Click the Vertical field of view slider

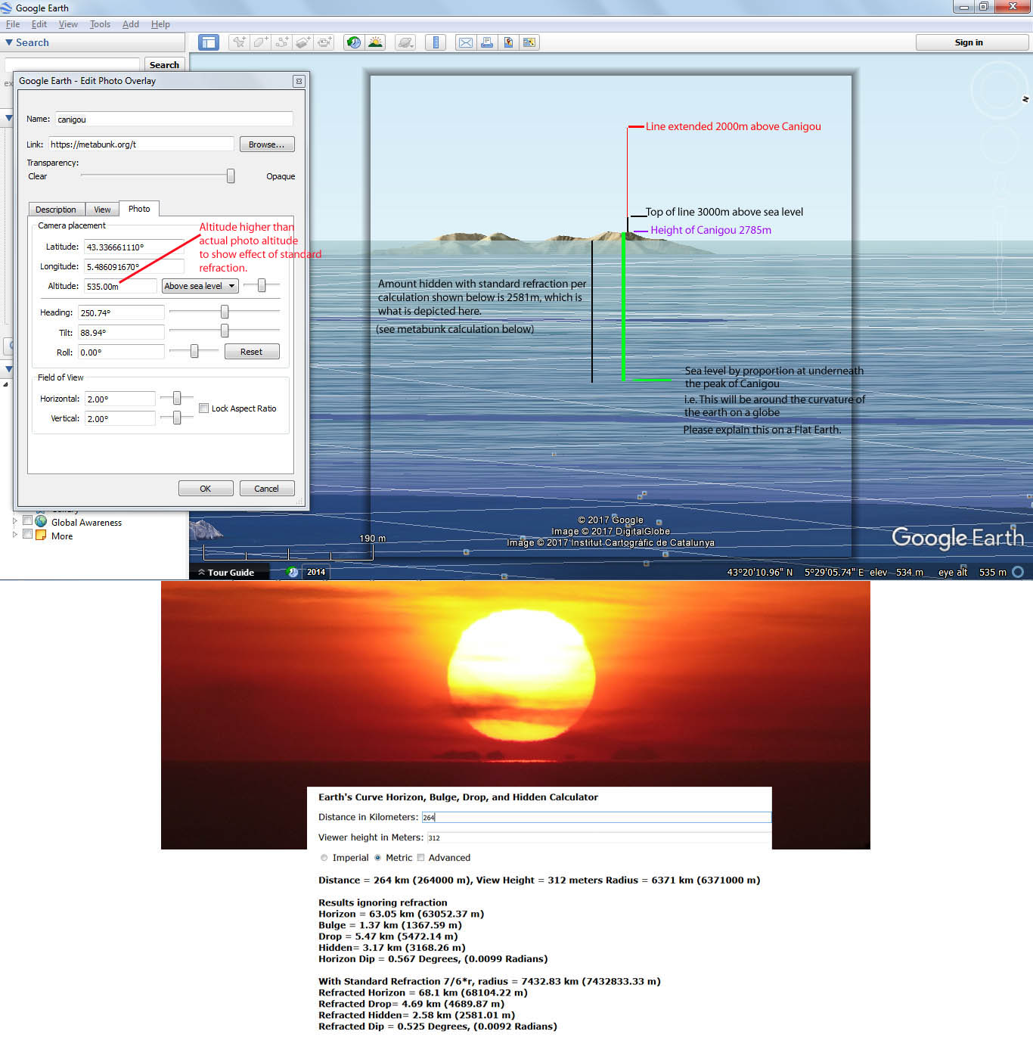pos(177,418)
